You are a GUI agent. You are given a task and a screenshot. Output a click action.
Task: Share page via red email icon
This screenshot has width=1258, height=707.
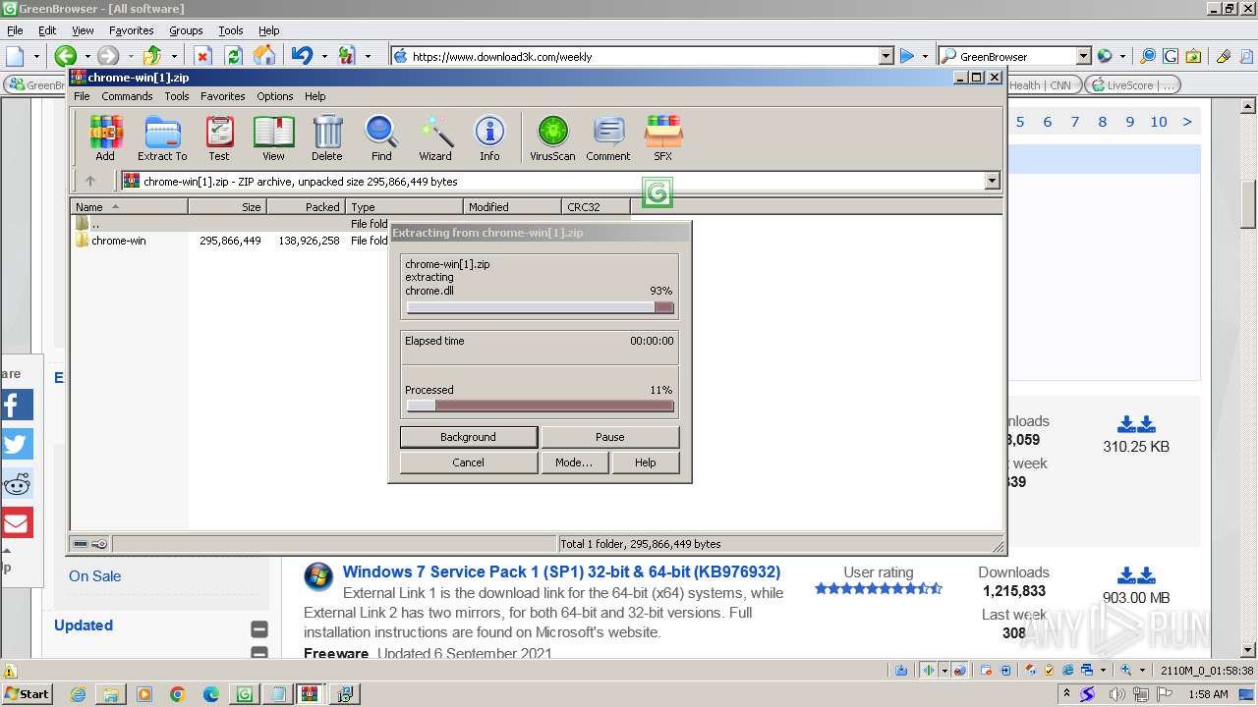coord(17,522)
